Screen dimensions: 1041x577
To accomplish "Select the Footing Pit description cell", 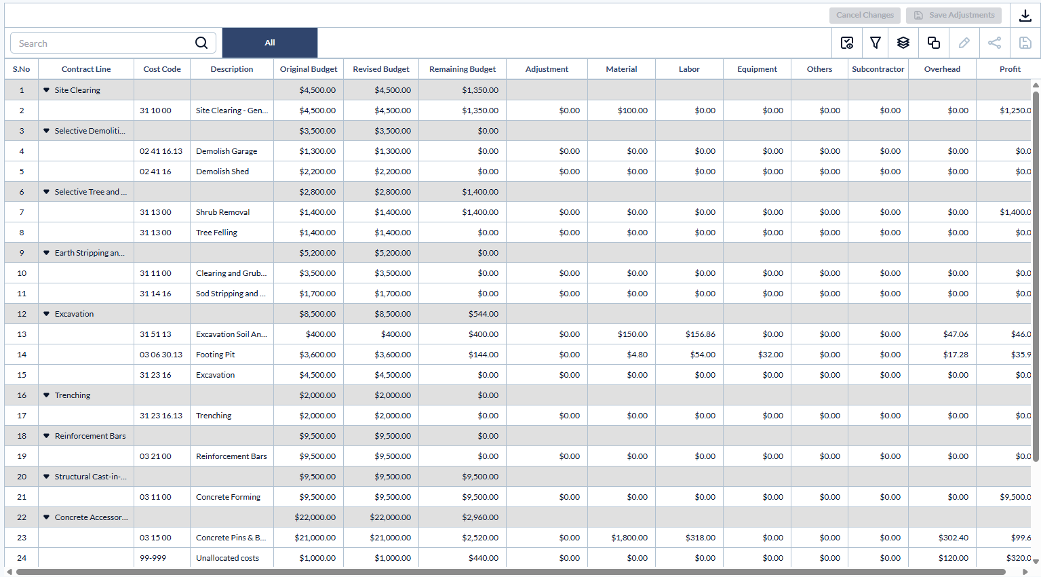I will tap(232, 355).
